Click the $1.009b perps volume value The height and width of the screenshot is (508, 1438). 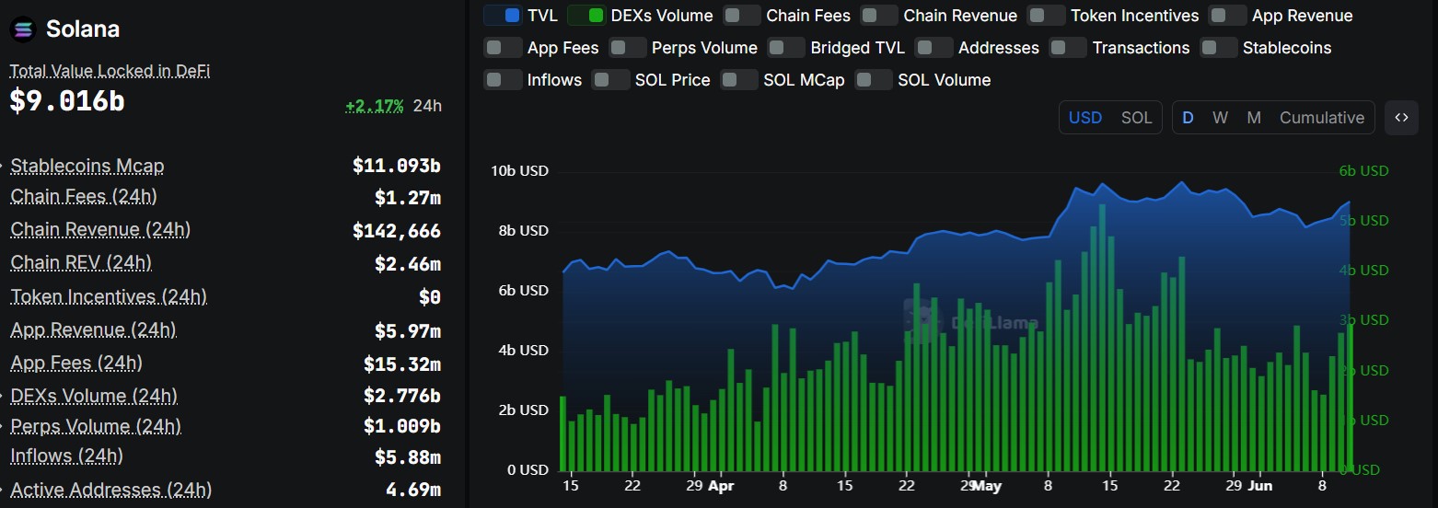coord(402,426)
